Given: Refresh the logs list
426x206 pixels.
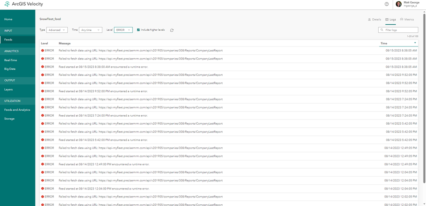Looking at the screenshot, I should (x=172, y=30).
